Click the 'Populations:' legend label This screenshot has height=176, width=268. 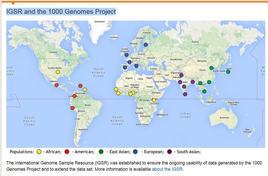coord(22,152)
